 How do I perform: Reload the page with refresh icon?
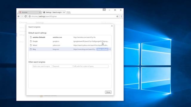(x=25, y=16)
